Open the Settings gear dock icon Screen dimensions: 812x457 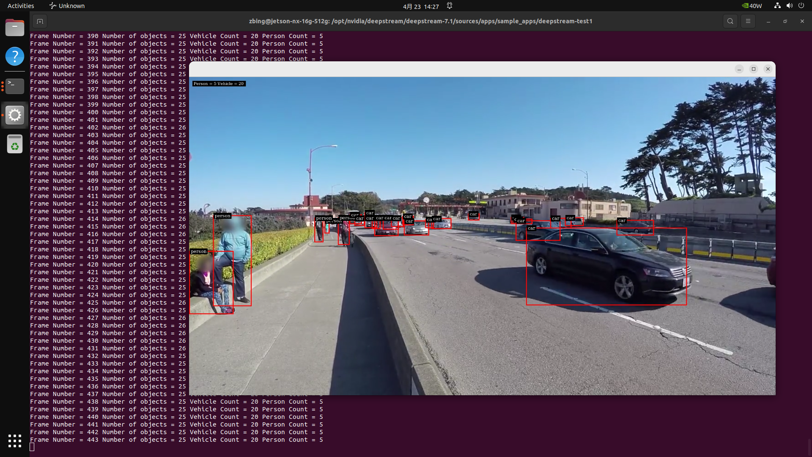15,115
